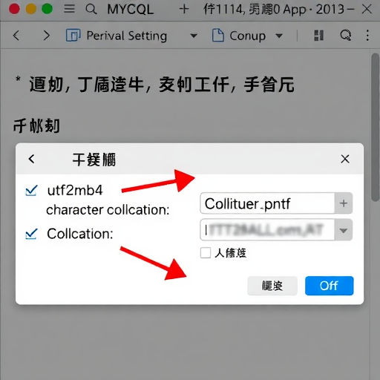Add a new tab with plus icon
380x380 pixels.
coord(184,10)
